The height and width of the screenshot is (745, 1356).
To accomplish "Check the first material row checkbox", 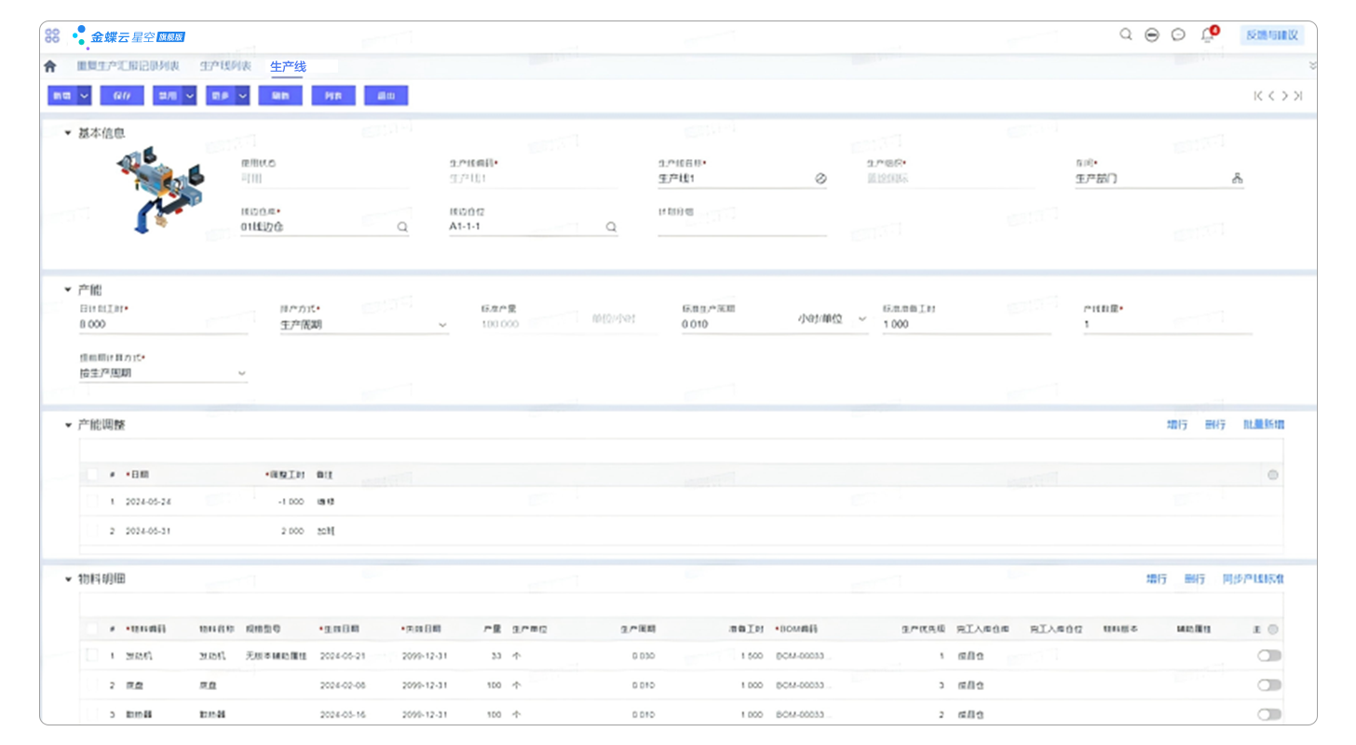I will pyautogui.click(x=92, y=656).
